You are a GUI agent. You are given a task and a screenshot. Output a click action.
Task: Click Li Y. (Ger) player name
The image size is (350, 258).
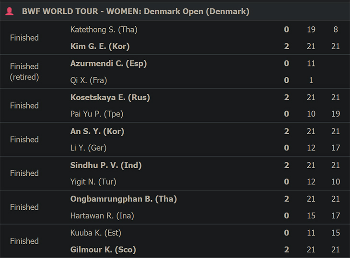[88, 148]
